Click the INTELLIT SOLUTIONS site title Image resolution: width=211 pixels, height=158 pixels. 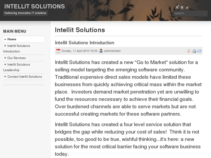click(x=35, y=6)
